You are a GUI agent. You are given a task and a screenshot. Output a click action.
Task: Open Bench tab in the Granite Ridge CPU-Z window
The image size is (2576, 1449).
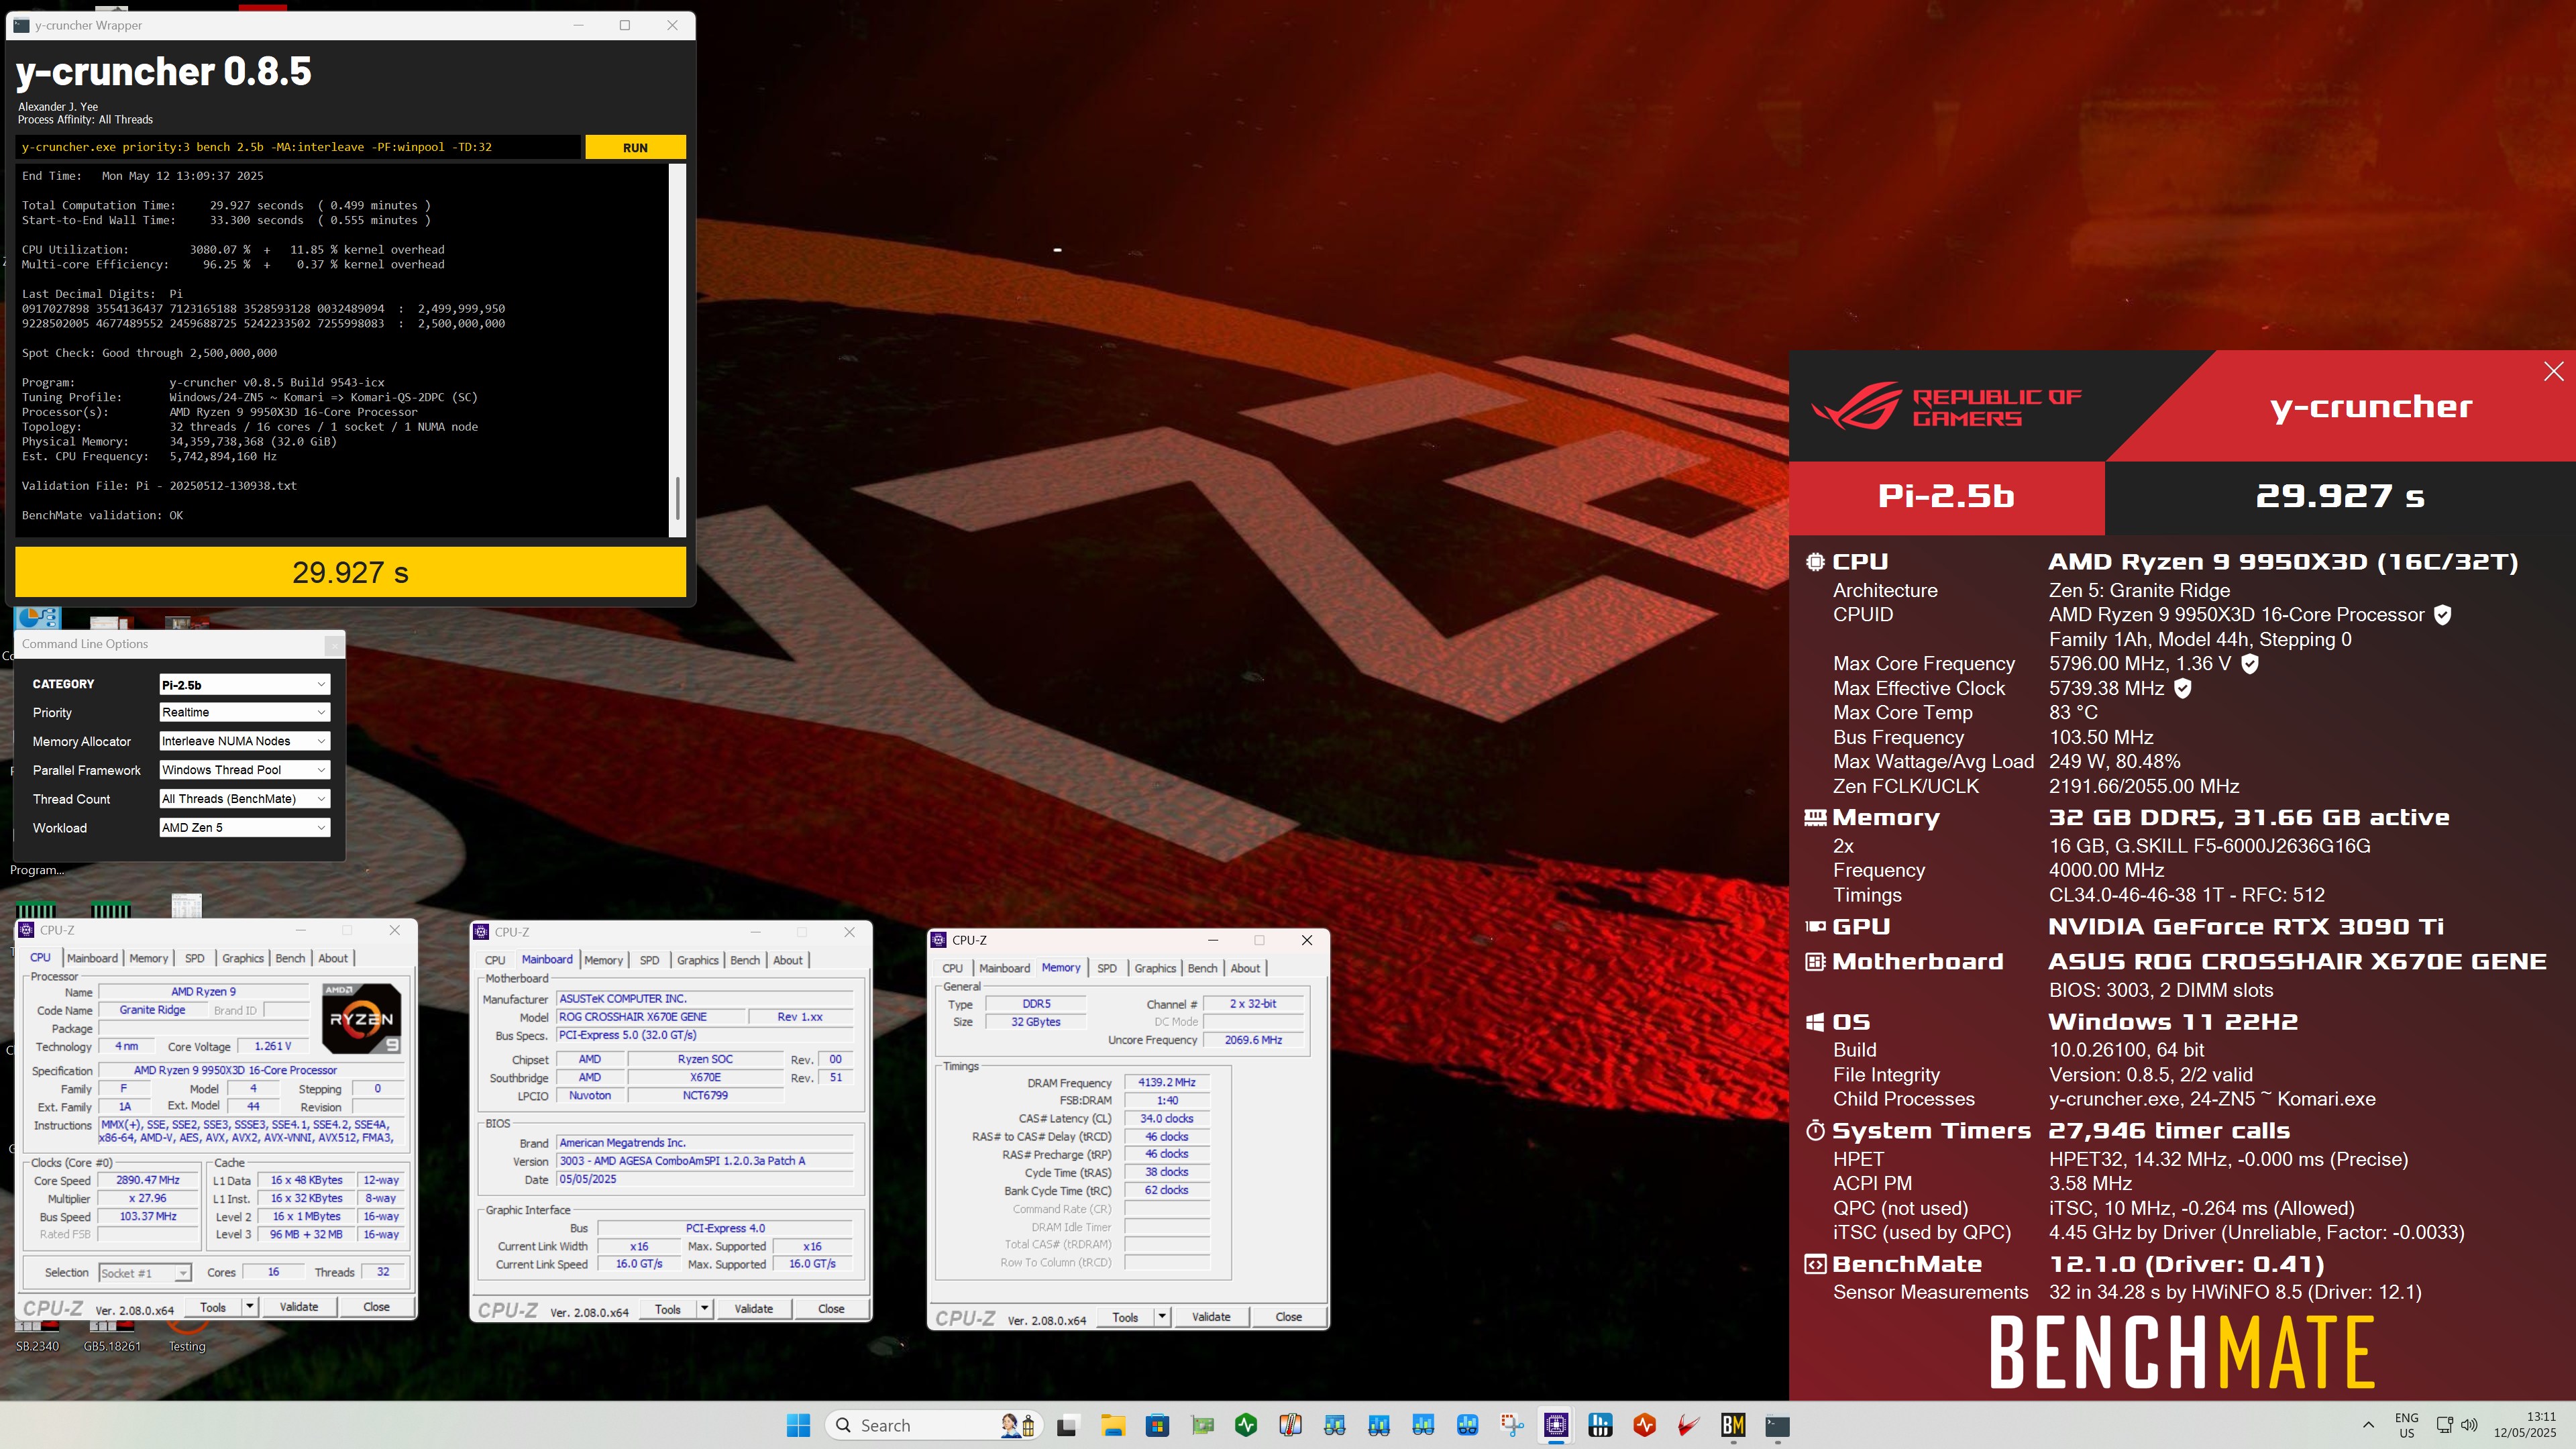pos(290,958)
